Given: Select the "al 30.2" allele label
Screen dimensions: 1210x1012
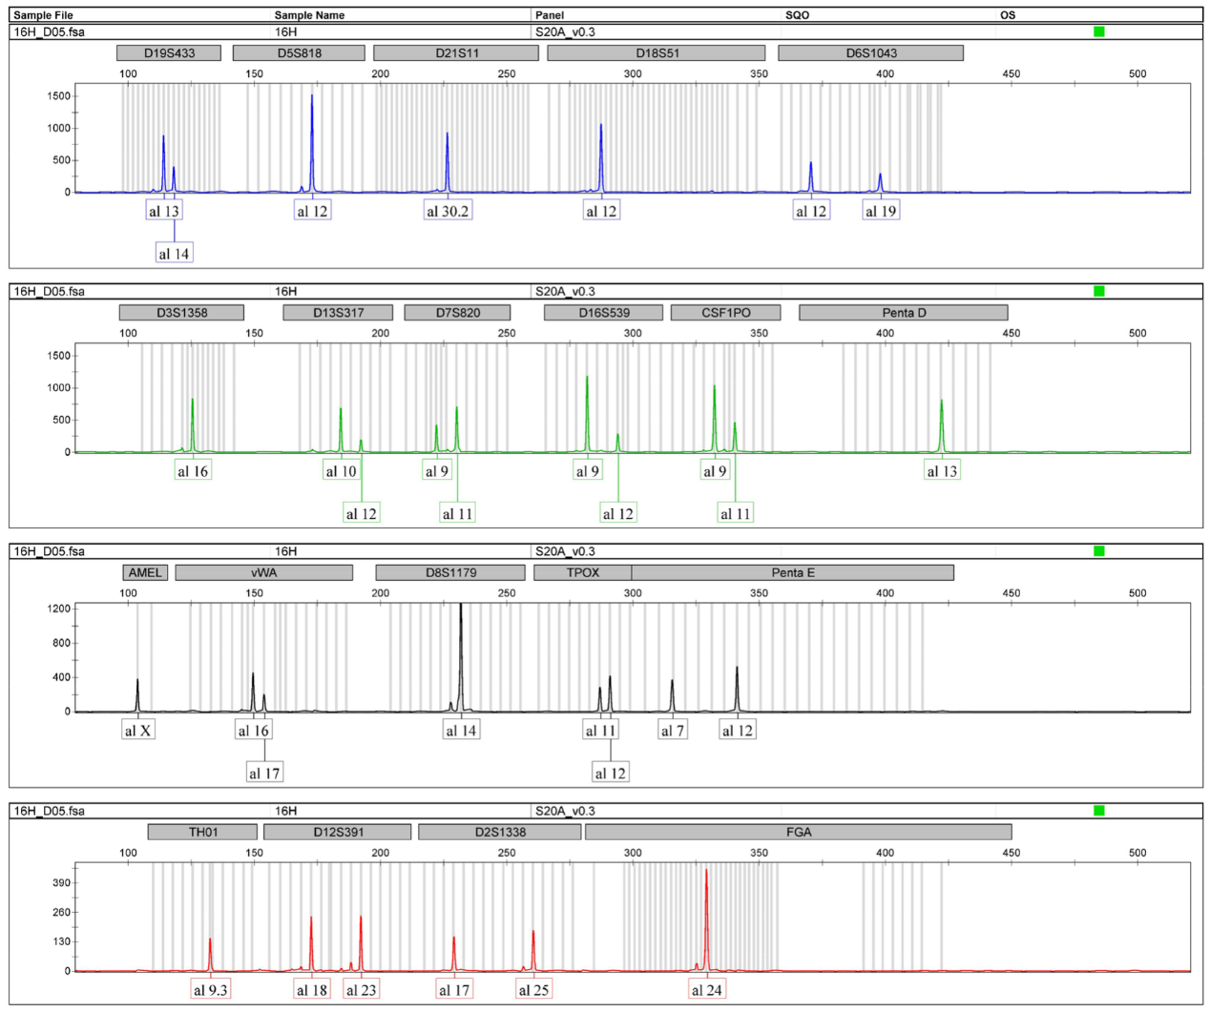Looking at the screenshot, I should tap(448, 211).
